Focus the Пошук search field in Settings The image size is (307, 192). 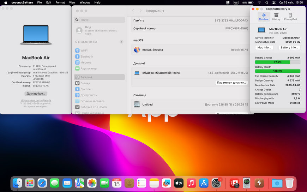(x=99, y=20)
